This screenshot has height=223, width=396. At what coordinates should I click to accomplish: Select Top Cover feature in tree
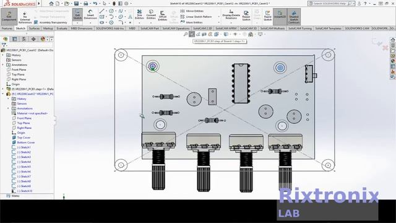pos(21,138)
